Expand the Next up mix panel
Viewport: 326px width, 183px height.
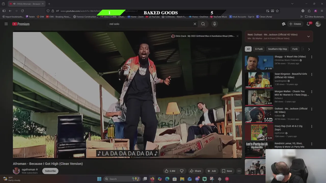pos(308,36)
